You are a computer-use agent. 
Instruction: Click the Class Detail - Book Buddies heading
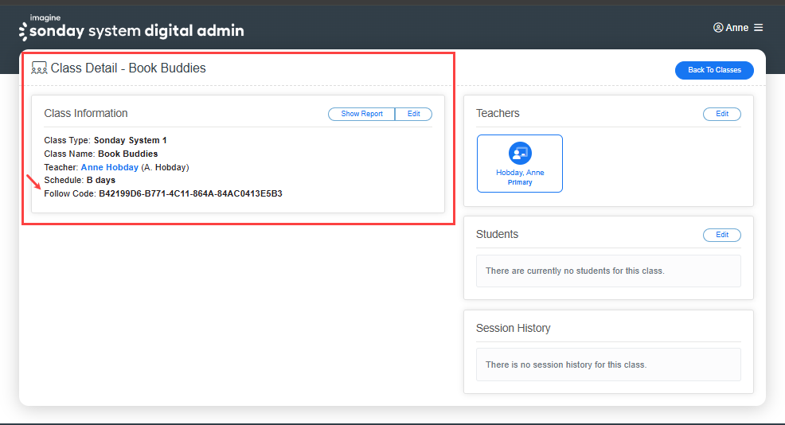click(128, 68)
